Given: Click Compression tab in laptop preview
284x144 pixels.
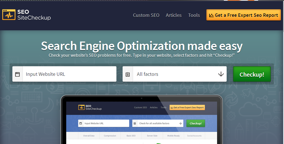Looking at the screenshot, I should click(x=110, y=136).
